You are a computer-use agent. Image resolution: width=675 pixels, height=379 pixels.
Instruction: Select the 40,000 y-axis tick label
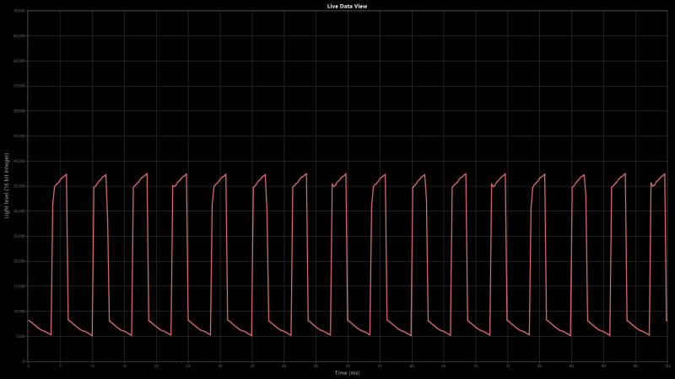coord(20,161)
